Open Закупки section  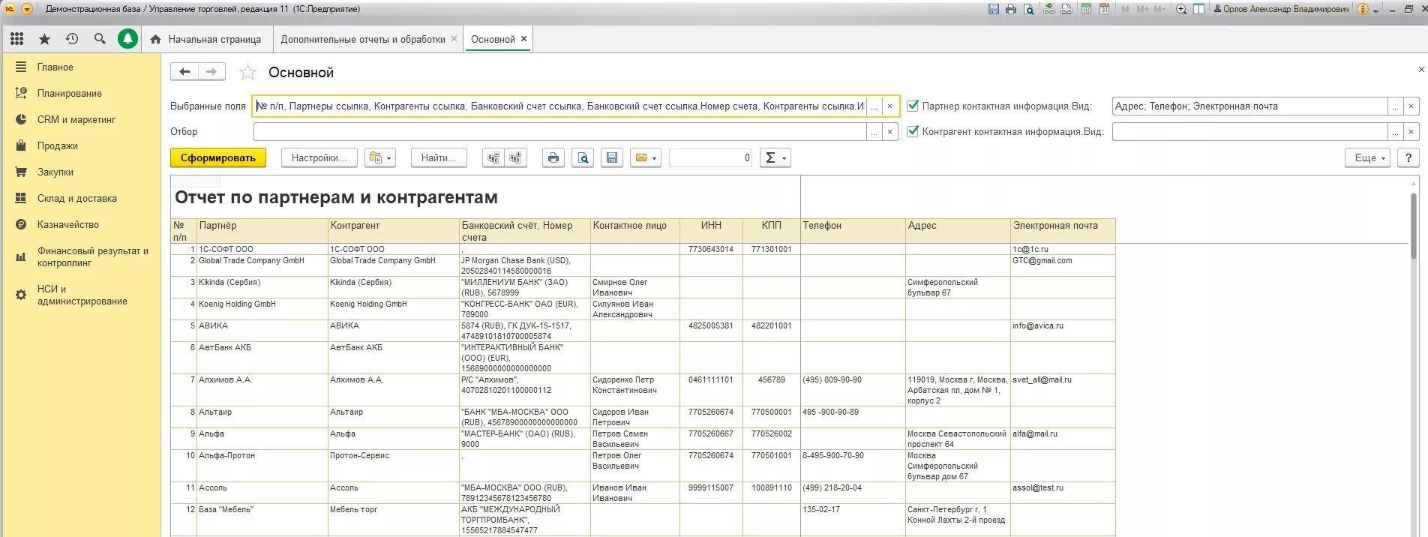point(81,172)
